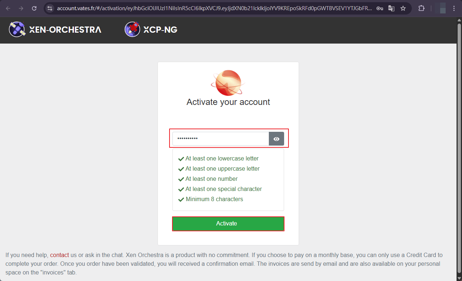The height and width of the screenshot is (281, 462).
Task: Open the red contact link
Action: tap(59, 255)
